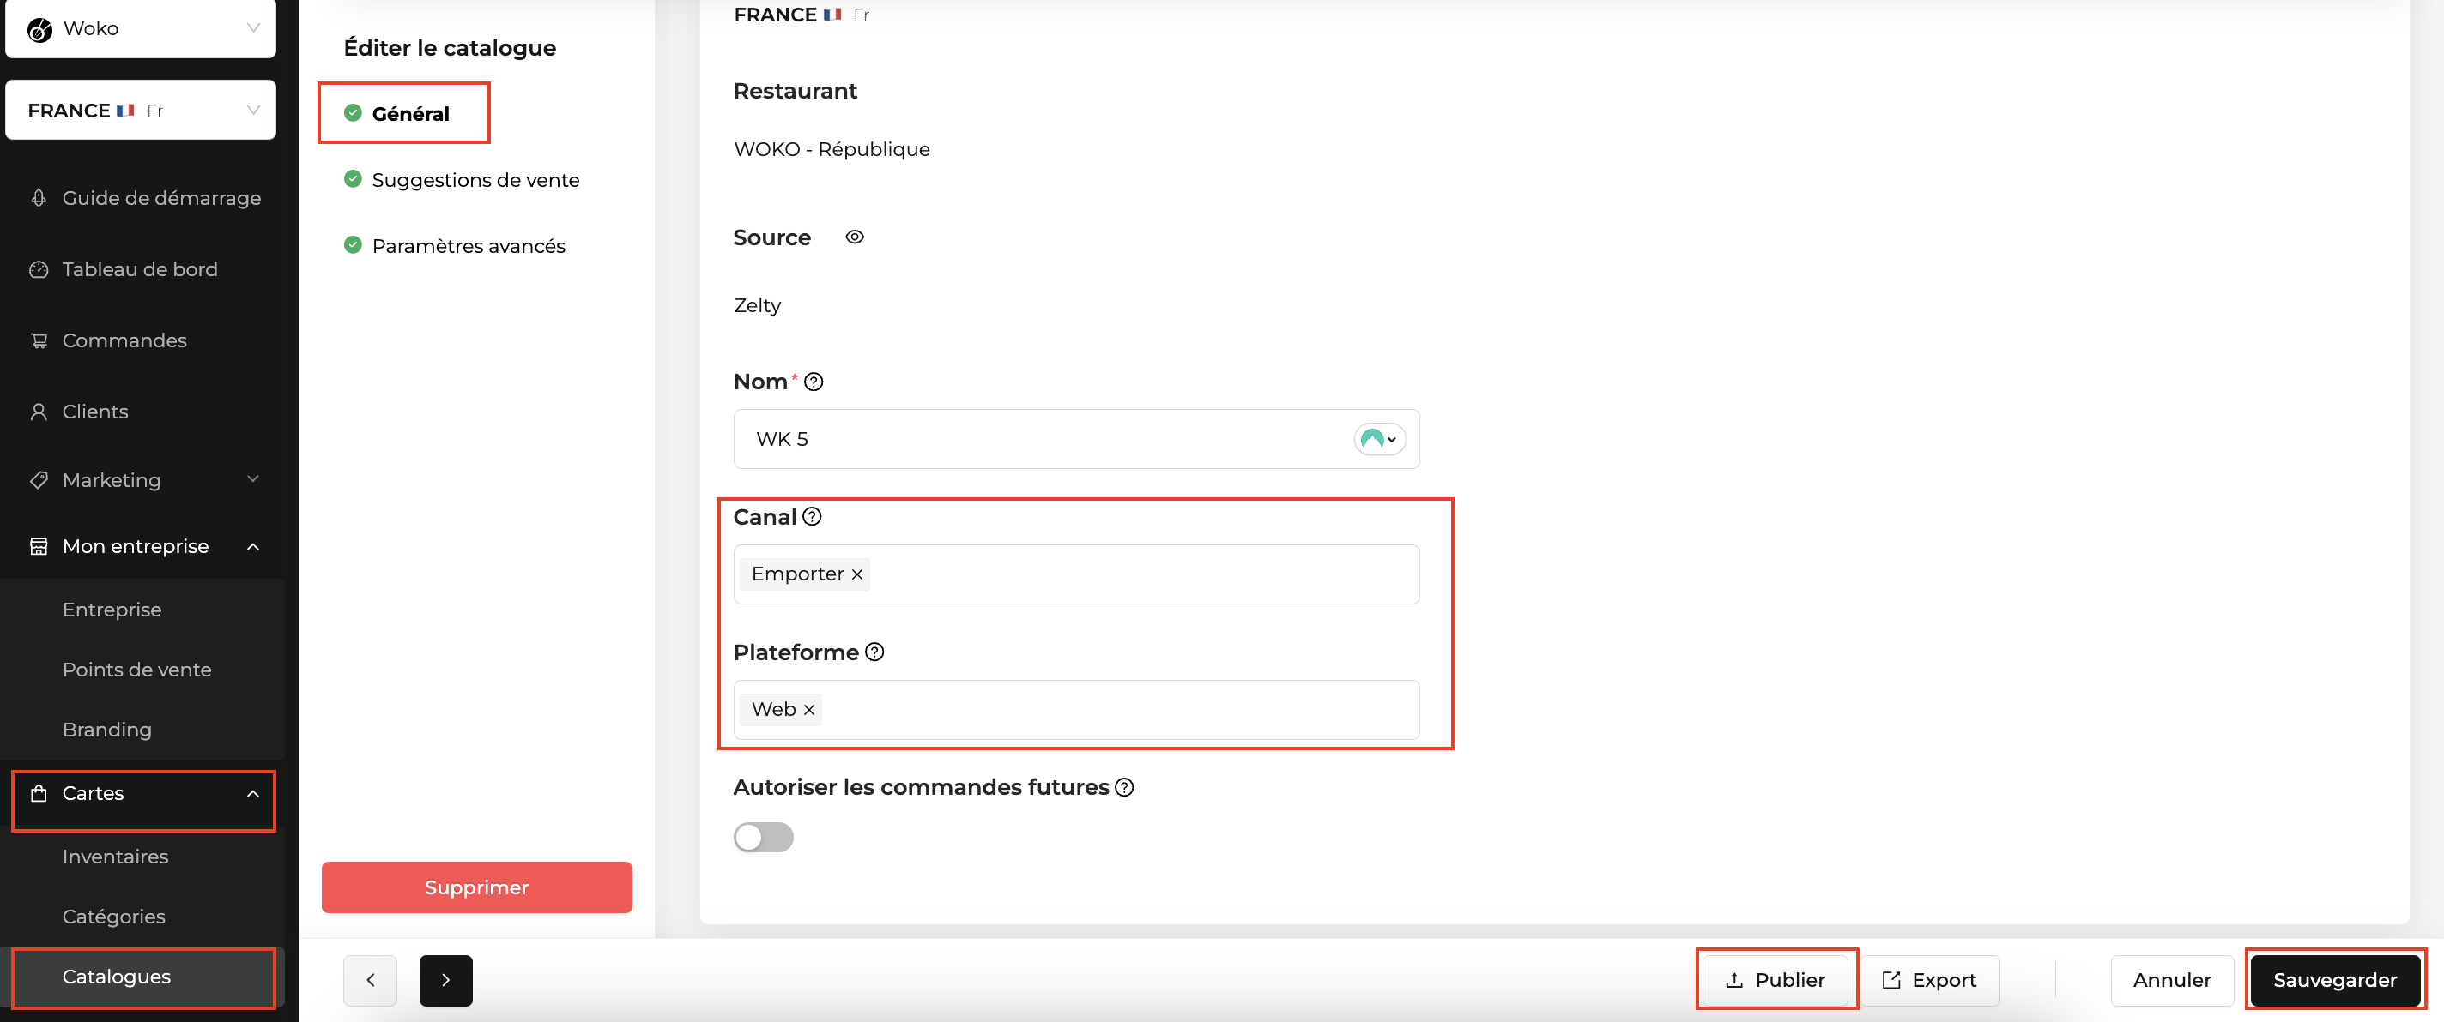Select Paramètres avancés step
The image size is (2444, 1022).
click(455, 246)
